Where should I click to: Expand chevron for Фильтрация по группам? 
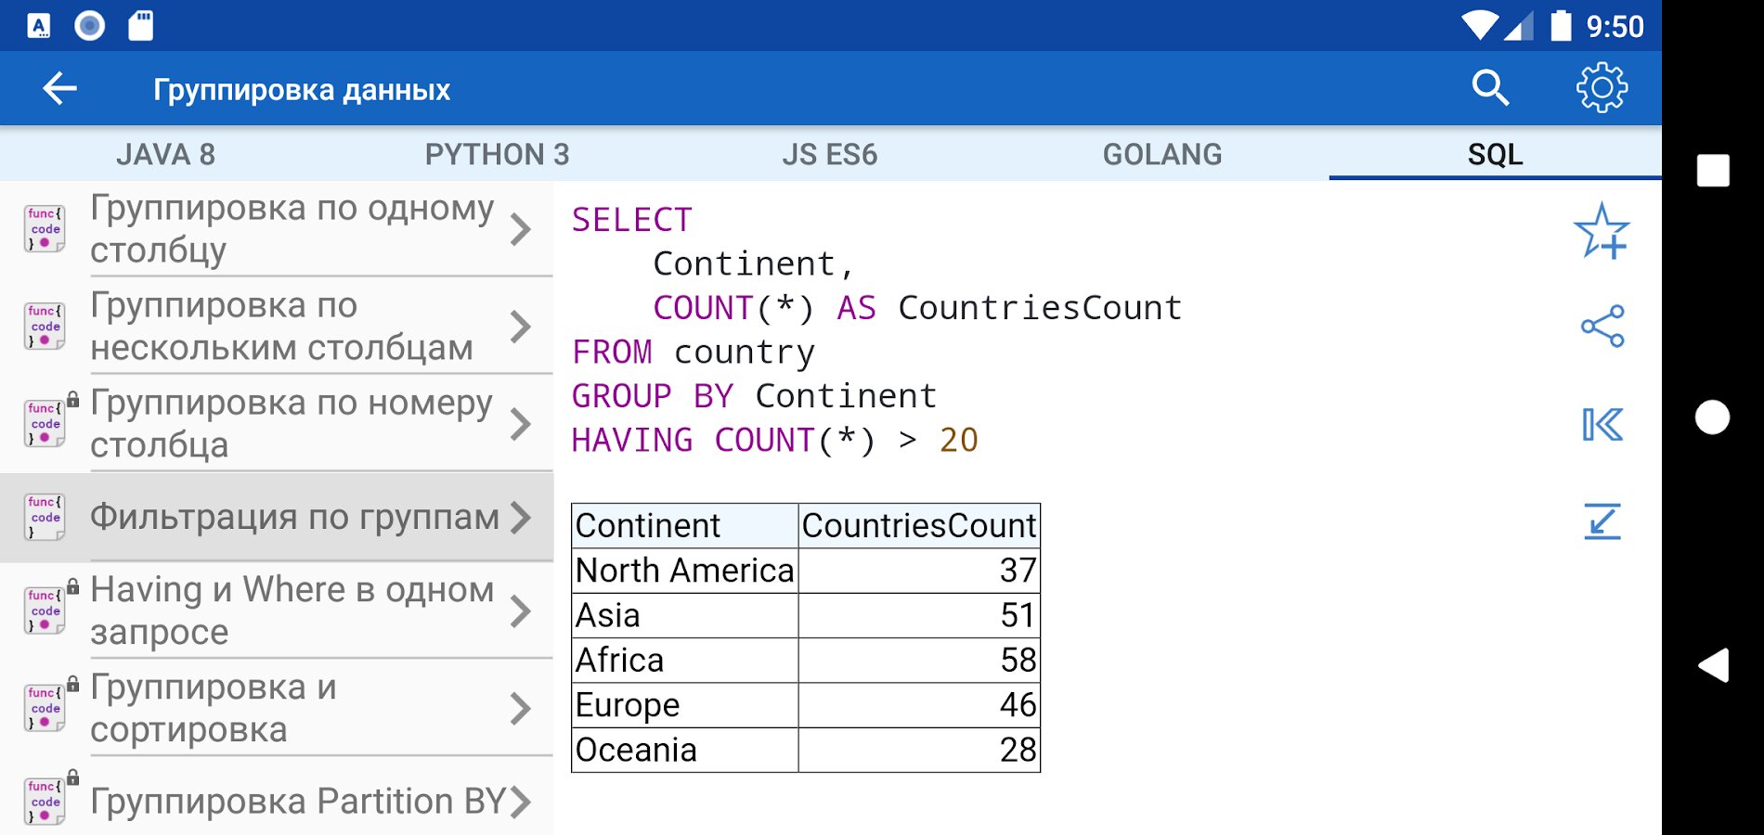point(521,517)
